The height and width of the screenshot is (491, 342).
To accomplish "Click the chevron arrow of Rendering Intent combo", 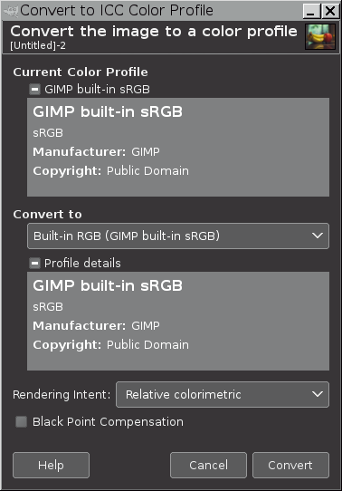I will (318, 394).
